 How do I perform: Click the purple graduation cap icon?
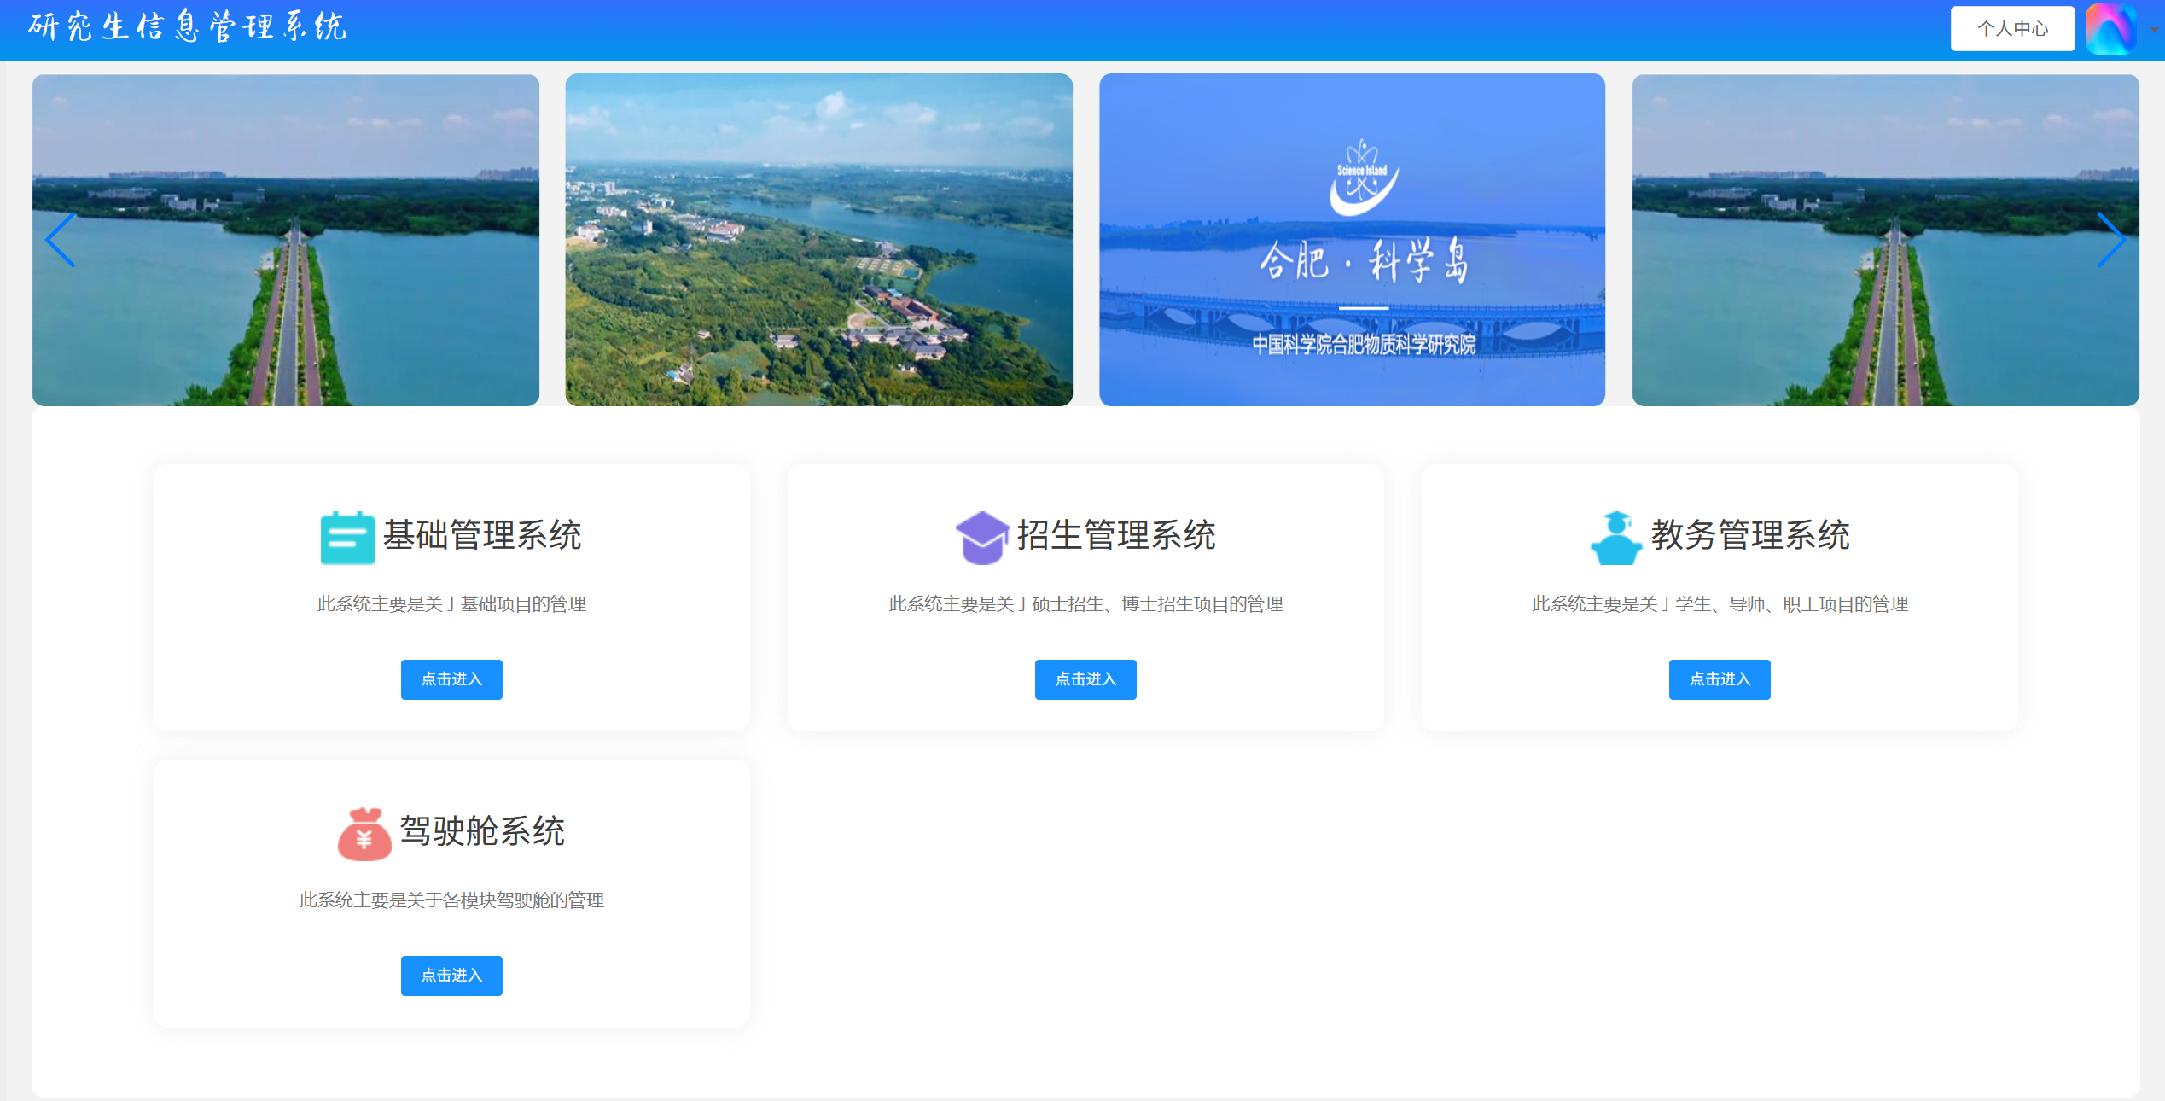[981, 538]
